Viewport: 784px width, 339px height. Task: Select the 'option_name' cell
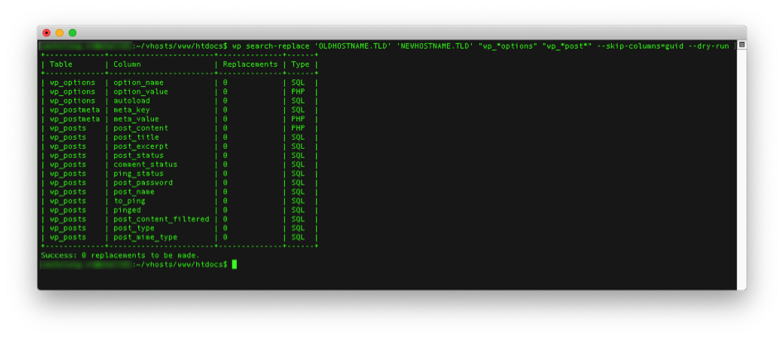coord(138,83)
